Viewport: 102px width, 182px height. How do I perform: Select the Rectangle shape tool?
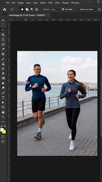[3, 107]
